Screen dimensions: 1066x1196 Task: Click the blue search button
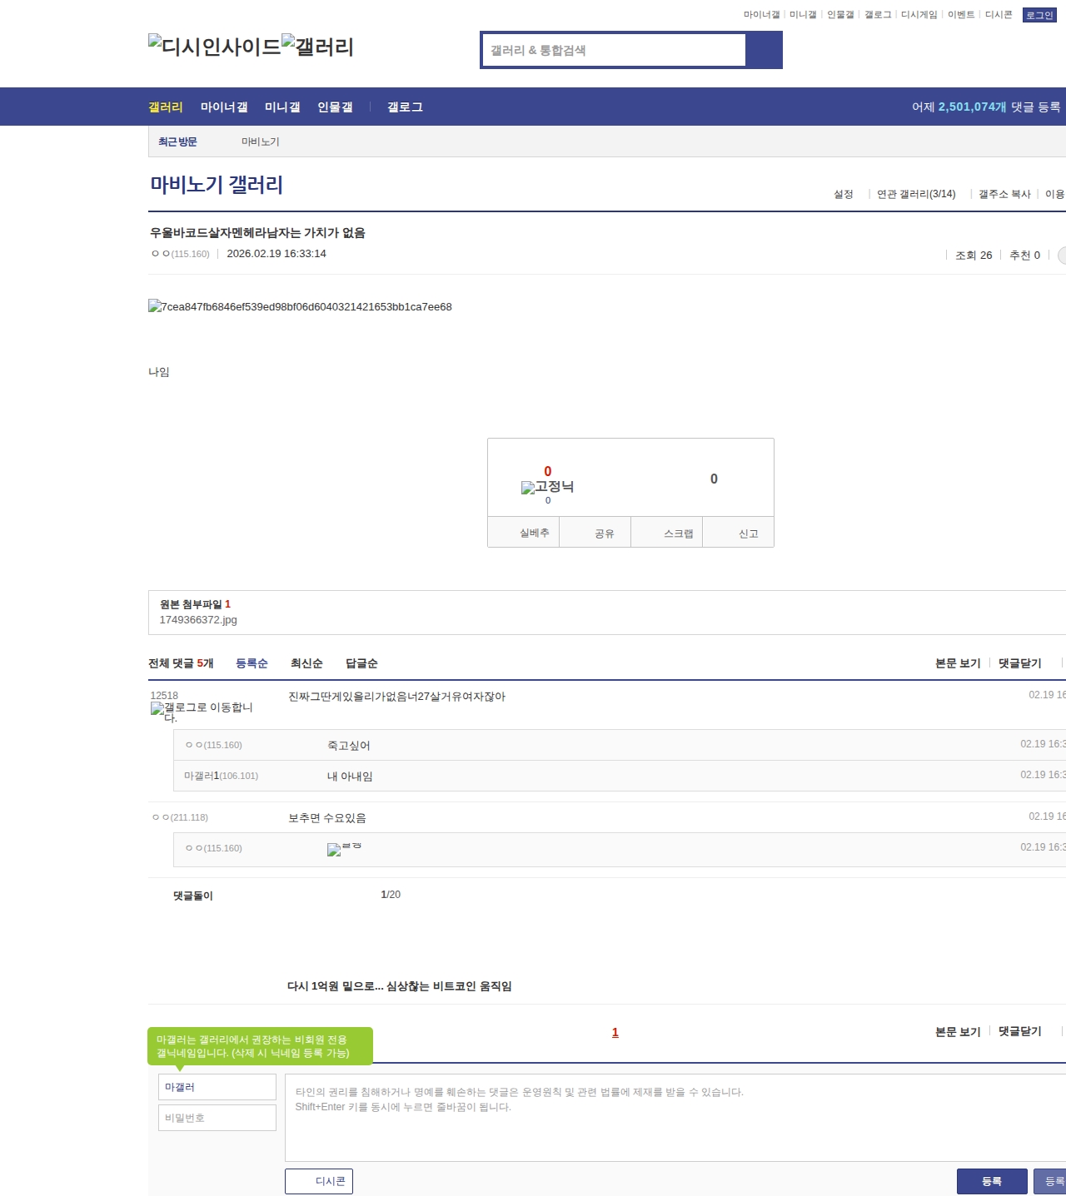click(x=764, y=50)
